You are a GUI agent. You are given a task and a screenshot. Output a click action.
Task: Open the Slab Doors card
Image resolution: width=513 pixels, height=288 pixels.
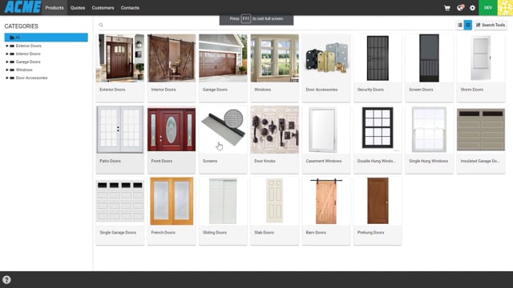274,211
